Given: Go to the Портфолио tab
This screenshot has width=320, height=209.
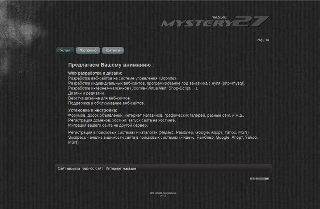Looking at the screenshot, I should coord(88,50).
